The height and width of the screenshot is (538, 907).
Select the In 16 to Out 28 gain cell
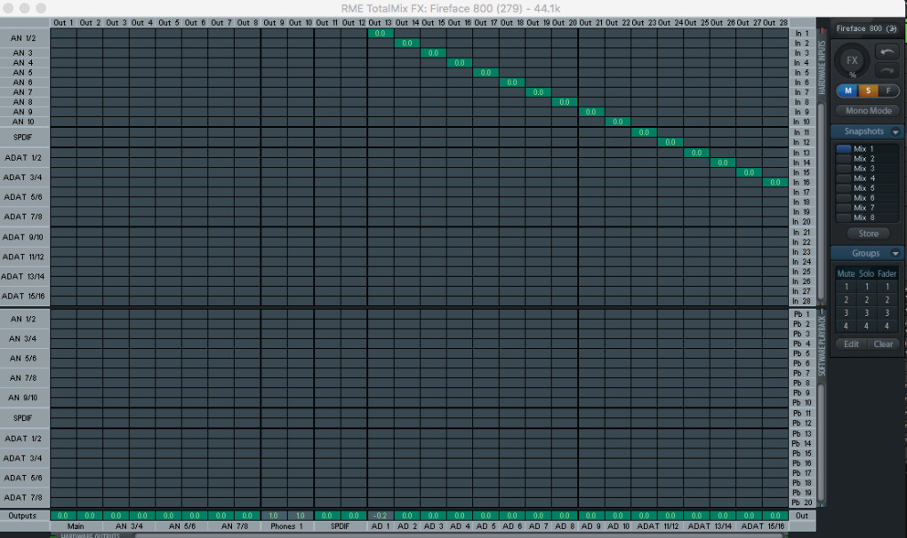(x=775, y=182)
